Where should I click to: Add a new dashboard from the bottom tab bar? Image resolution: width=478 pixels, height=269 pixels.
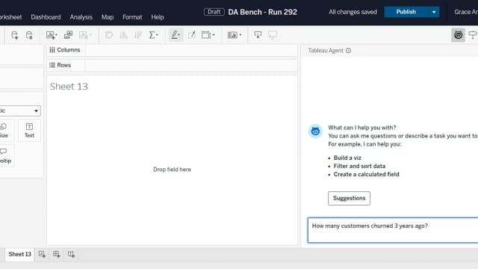(57, 254)
